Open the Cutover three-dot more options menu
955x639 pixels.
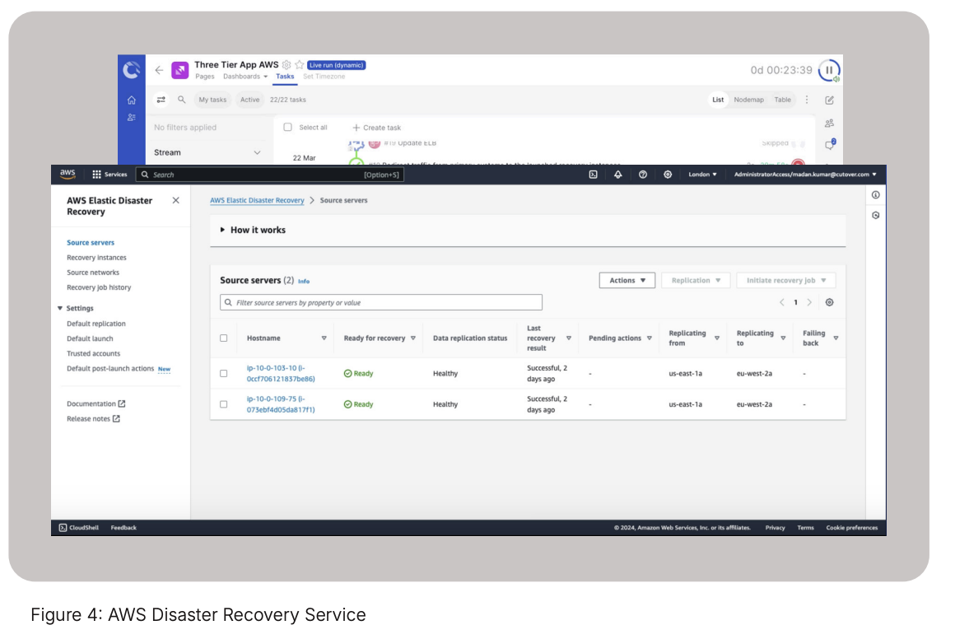(x=807, y=100)
